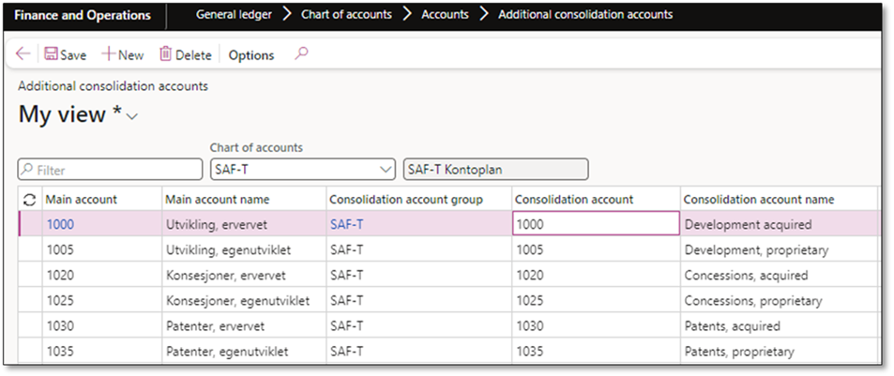Select the Patents, proprietary name cell
Image resolution: width=894 pixels, height=376 pixels.
[x=740, y=352]
